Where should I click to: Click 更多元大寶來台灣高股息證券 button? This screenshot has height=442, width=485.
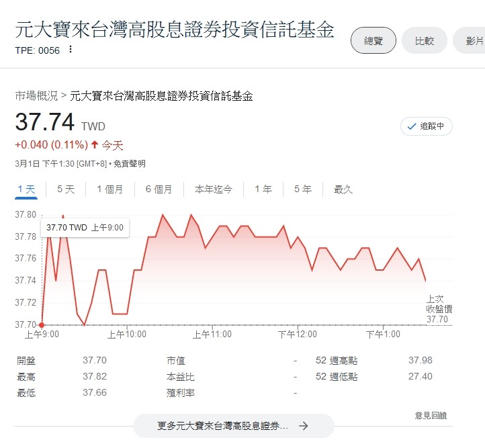coord(234,426)
